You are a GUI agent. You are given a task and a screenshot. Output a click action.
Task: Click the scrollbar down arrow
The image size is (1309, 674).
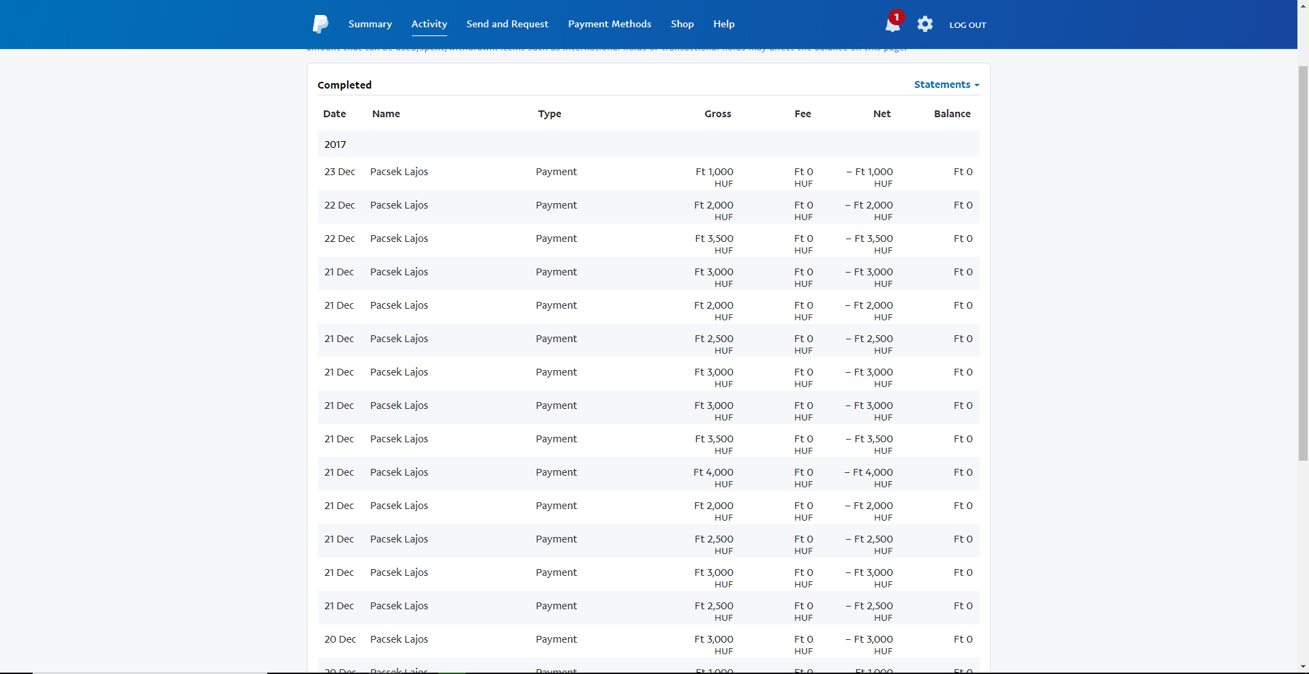click(1303, 667)
